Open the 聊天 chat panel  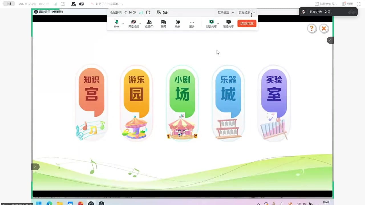163,24
